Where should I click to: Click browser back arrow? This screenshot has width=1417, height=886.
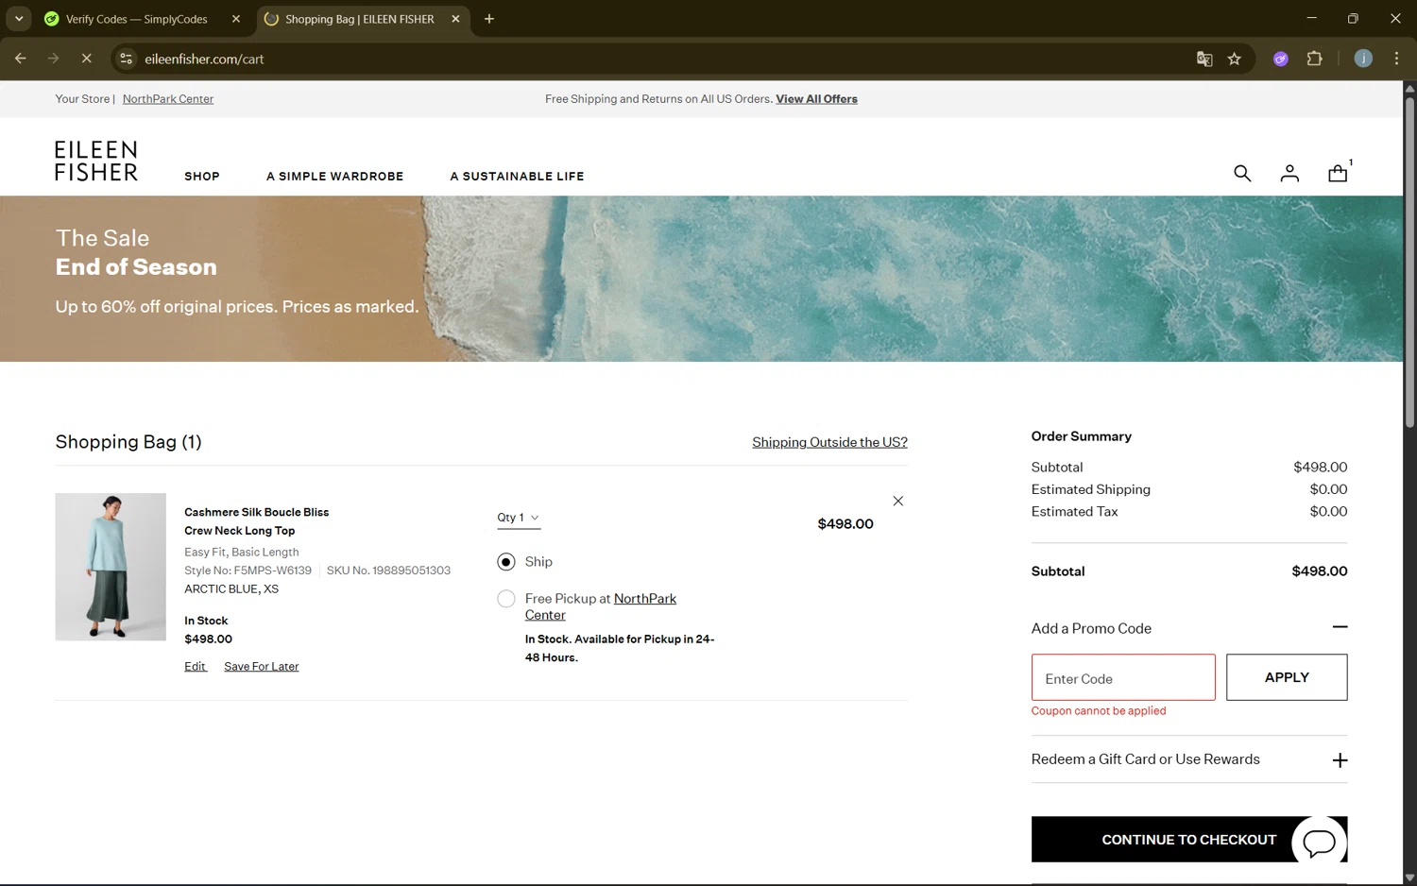coord(21,59)
